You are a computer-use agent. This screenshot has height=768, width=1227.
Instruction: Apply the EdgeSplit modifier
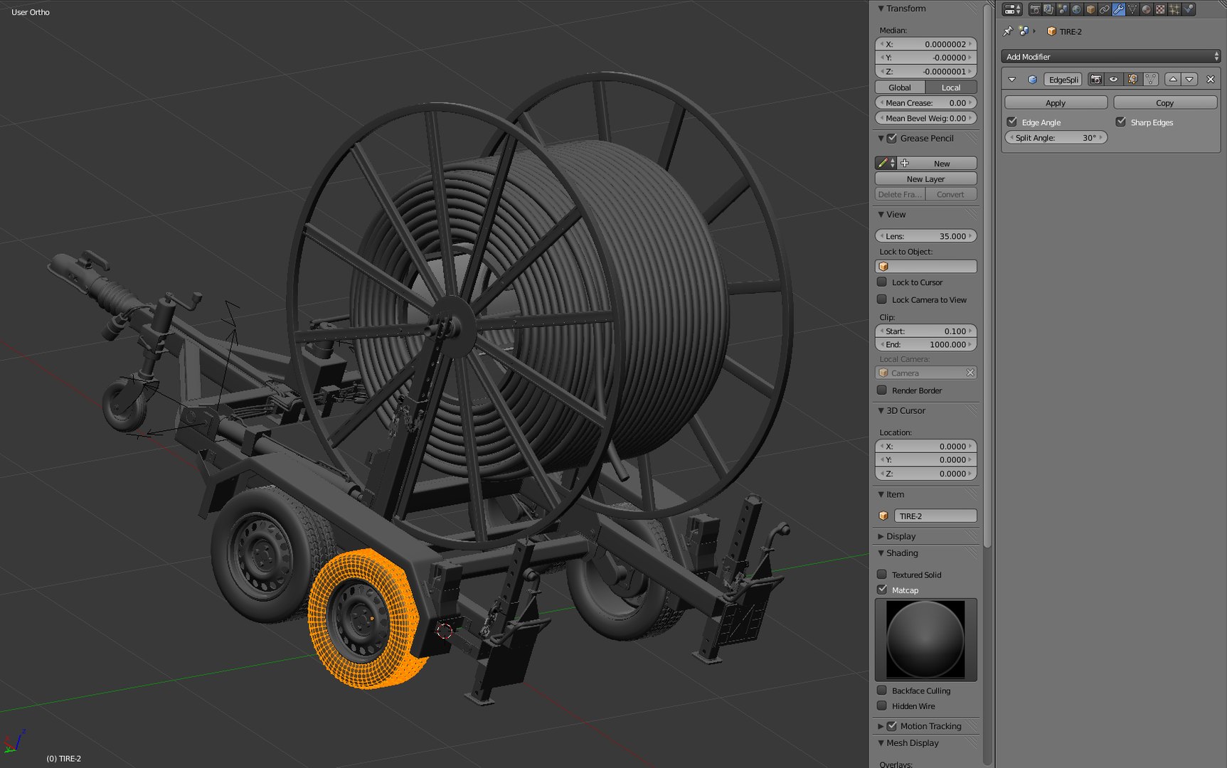(1056, 103)
